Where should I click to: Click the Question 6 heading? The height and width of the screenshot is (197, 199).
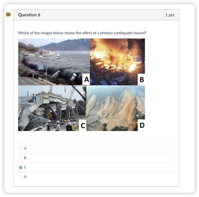29,15
